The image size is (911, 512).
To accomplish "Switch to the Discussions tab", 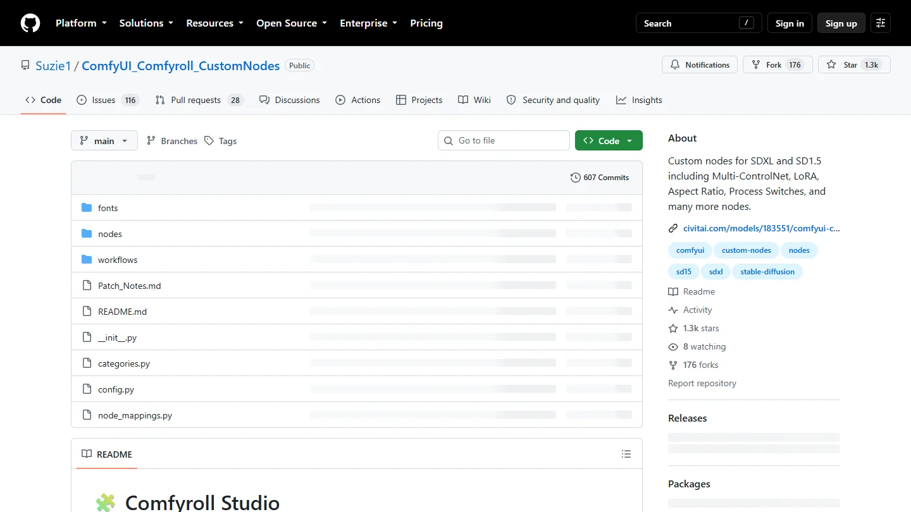I will tap(289, 100).
